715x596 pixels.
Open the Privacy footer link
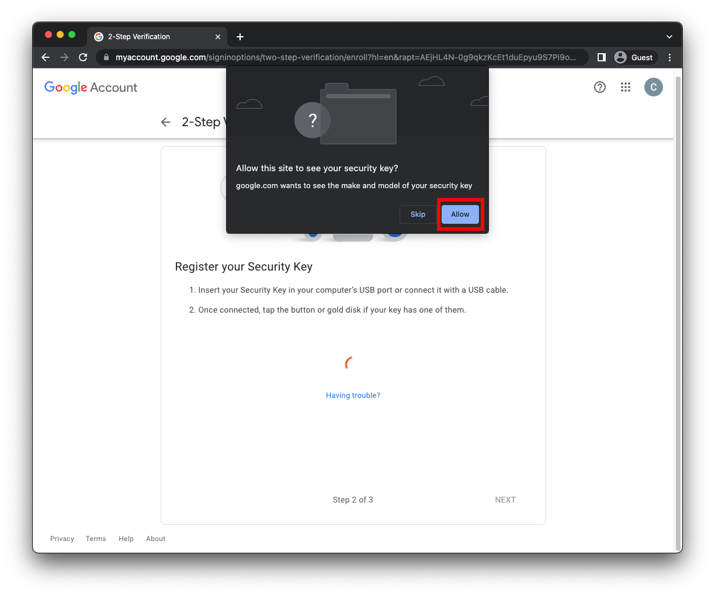tap(62, 539)
